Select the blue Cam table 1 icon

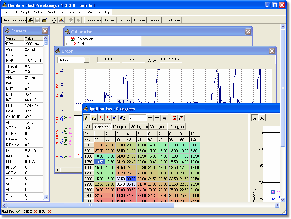(x=115, y=118)
